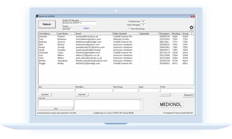Click the Copy Name button

click(45, 94)
